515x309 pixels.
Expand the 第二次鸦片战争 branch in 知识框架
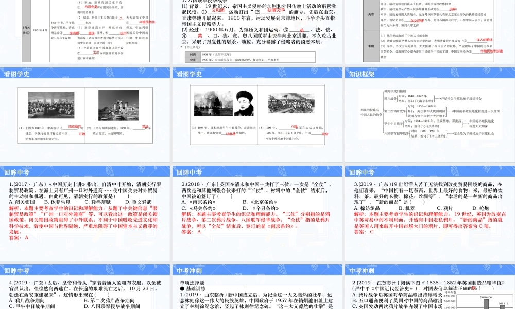tap(396, 111)
